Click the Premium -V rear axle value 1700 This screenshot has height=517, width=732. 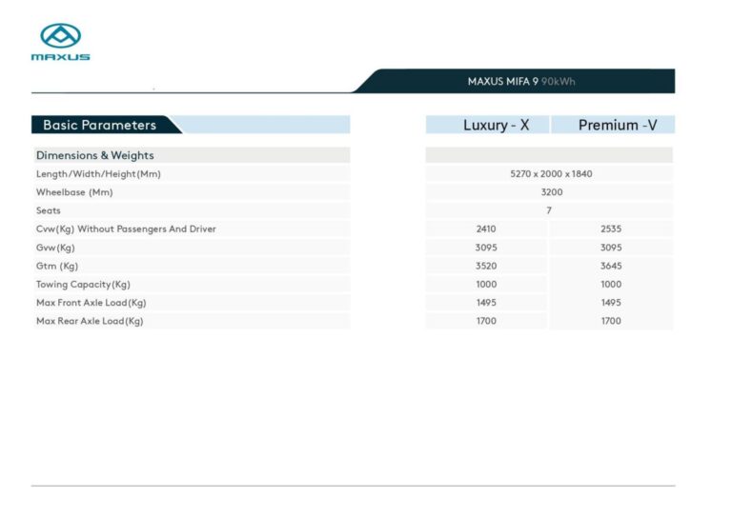pyautogui.click(x=611, y=321)
